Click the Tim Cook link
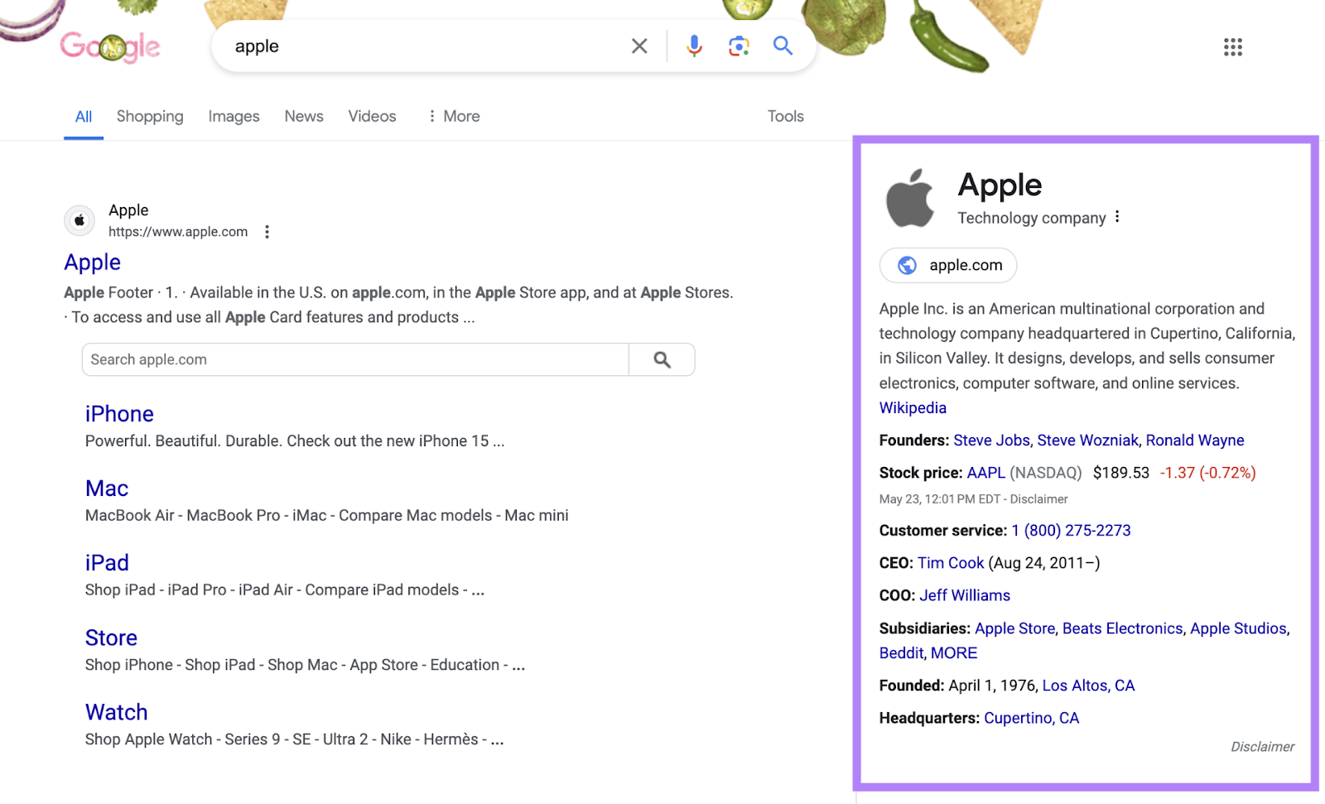The height and width of the screenshot is (804, 1325). [950, 562]
